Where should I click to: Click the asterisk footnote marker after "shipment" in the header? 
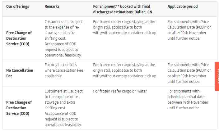click(x=118, y=6)
